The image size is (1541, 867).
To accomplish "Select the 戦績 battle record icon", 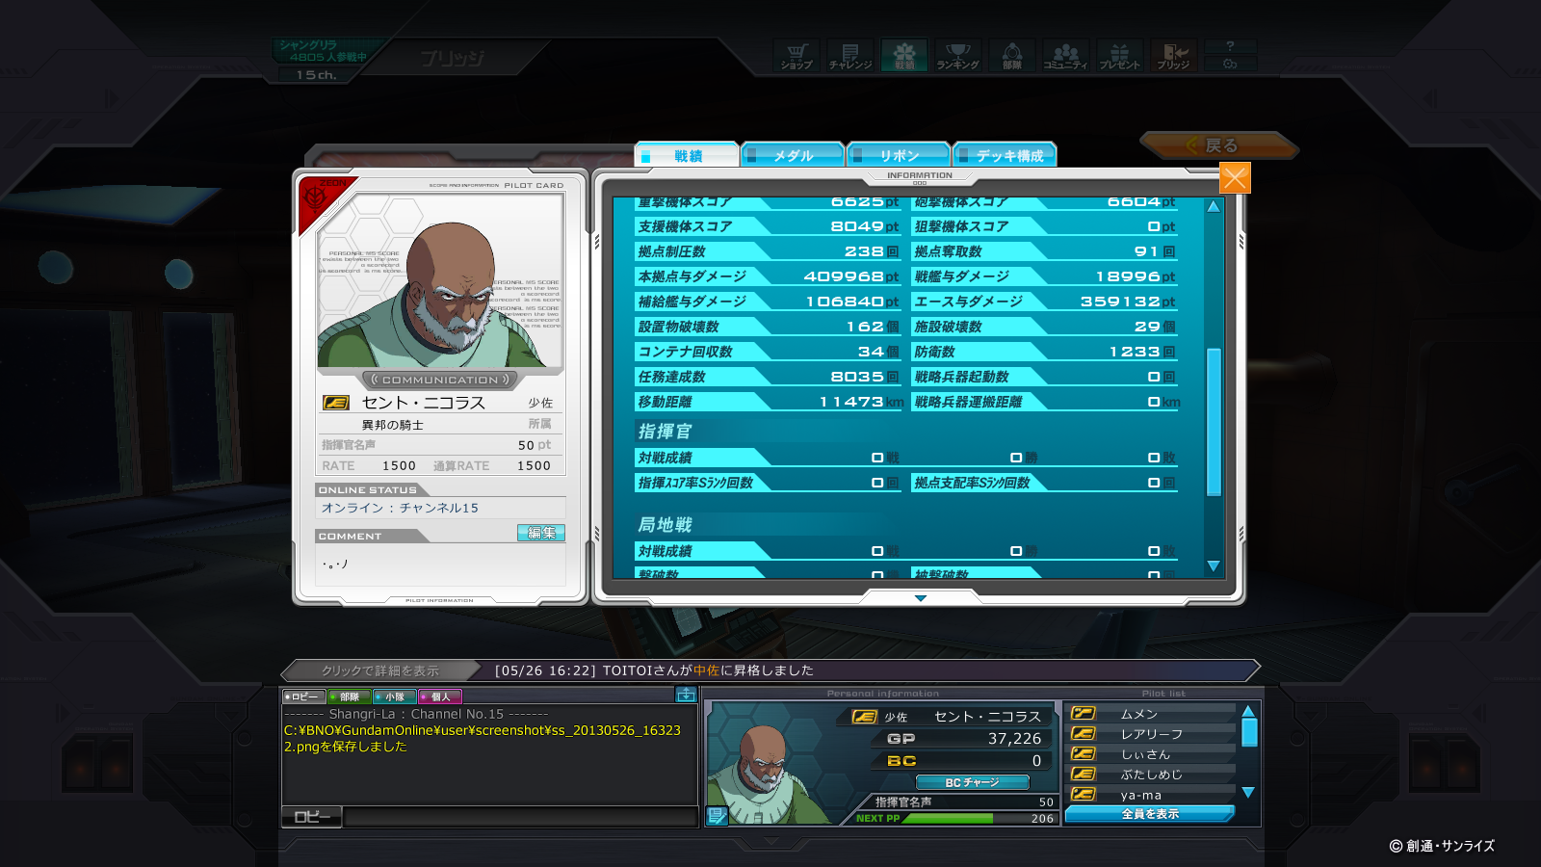I will point(904,55).
